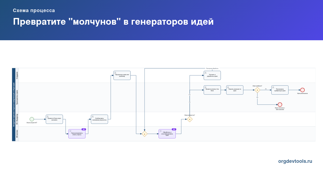This screenshot has height=169, width=323.
Task: Select the 'Обработать и классифицировать идеи' AI task
Action: pyautogui.click(x=167, y=134)
